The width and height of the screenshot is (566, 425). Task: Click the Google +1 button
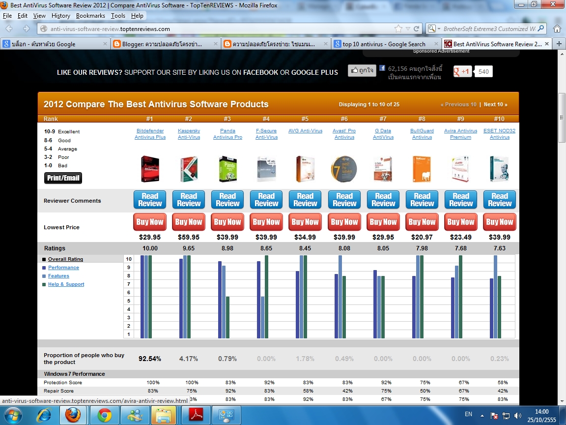(463, 71)
